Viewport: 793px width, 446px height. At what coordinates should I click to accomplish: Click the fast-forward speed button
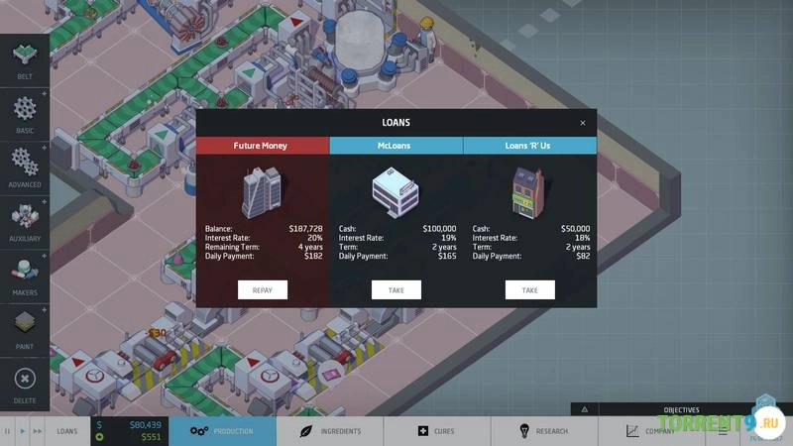click(38, 431)
